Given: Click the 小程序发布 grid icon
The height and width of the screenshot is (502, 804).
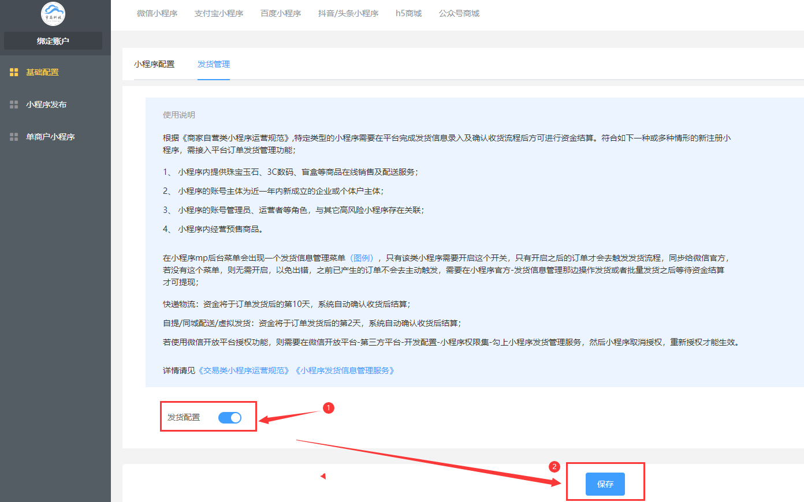Looking at the screenshot, I should click(x=14, y=104).
